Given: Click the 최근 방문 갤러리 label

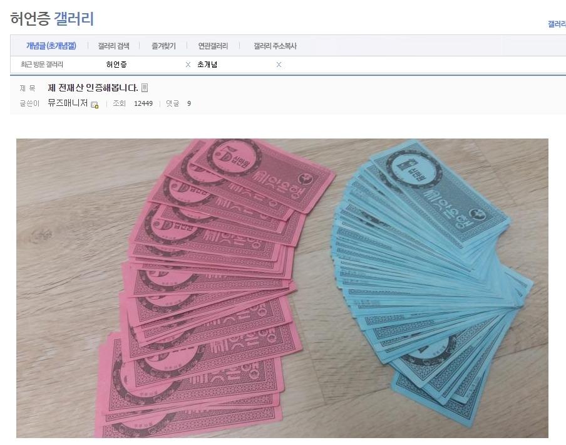Looking at the screenshot, I should pos(42,65).
